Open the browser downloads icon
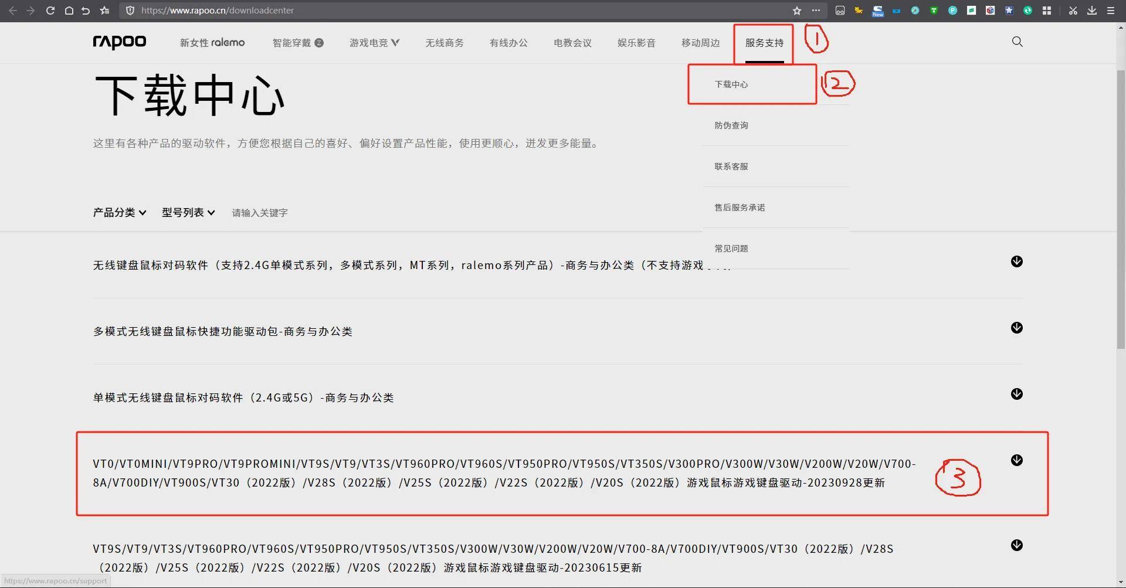1126x588 pixels. pos(1092,11)
